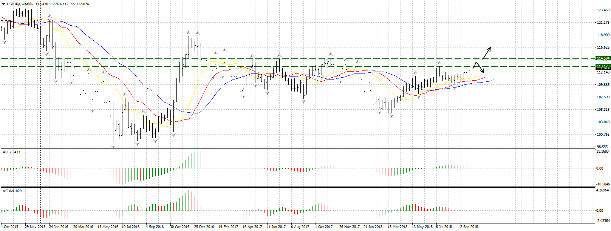This screenshot has width=611, height=231.
Task: Click the 4 Oct 2015 date label
Action: click(x=9, y=227)
